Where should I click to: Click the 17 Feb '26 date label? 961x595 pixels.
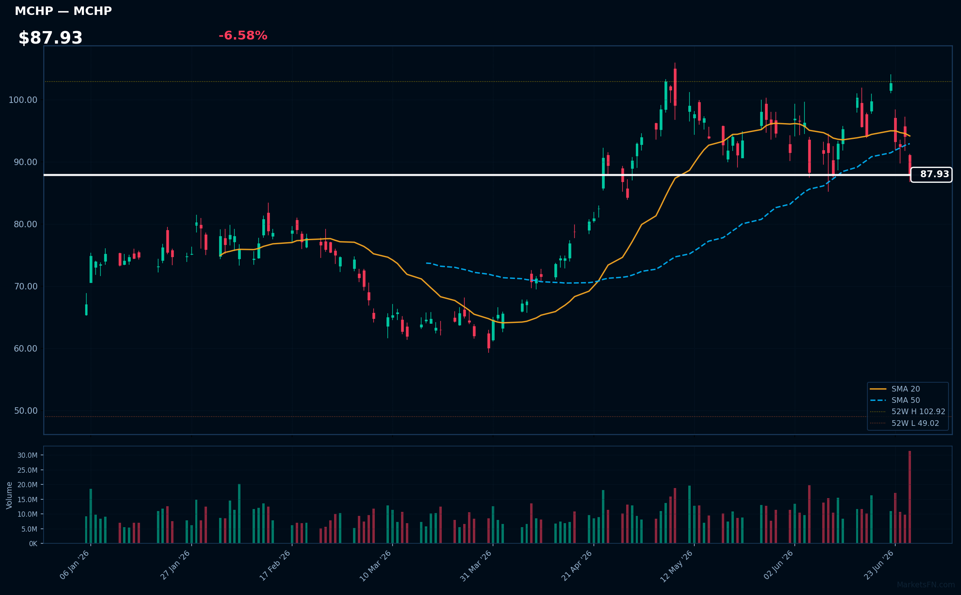point(275,565)
